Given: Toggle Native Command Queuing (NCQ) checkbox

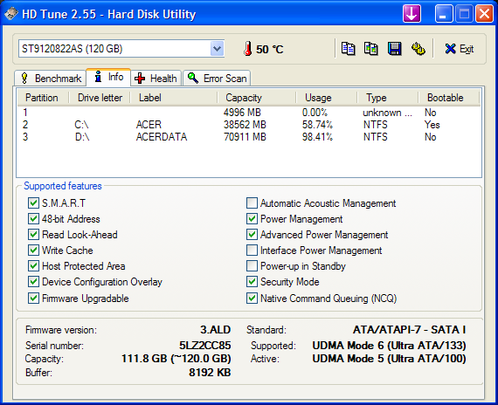Looking at the screenshot, I should (x=252, y=299).
